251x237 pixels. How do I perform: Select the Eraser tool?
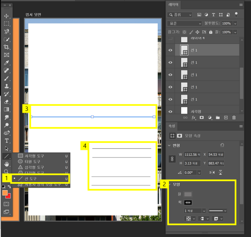6,102
